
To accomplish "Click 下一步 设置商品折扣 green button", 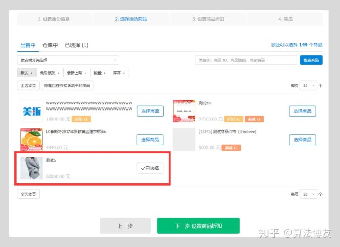I will click(198, 226).
